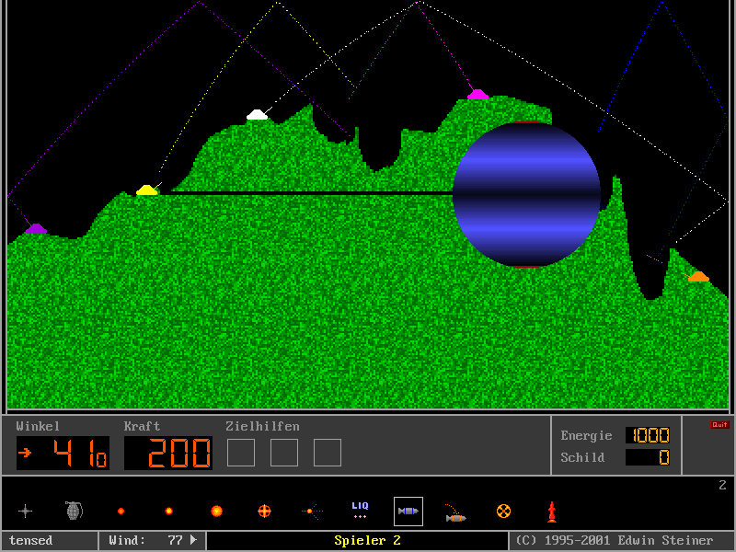Pick the blue spark tracer weapon
Viewport: 736px width, 552px height.
pos(312,511)
